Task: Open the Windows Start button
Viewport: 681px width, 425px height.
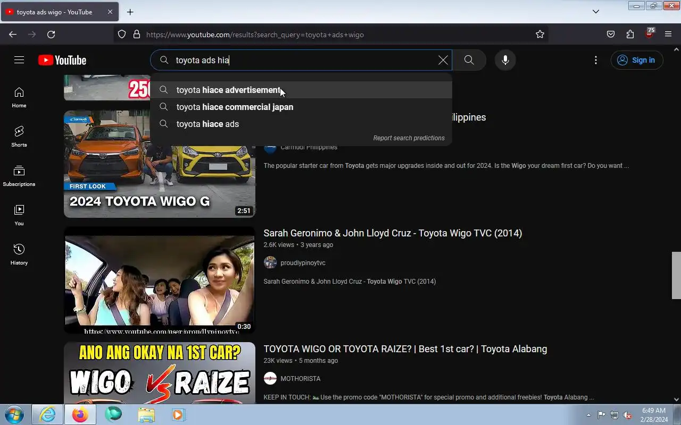Action: point(14,414)
